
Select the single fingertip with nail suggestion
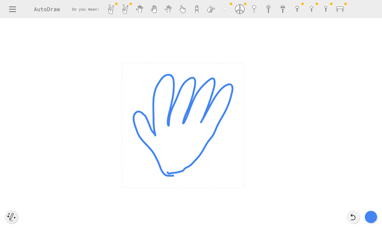(x=197, y=9)
